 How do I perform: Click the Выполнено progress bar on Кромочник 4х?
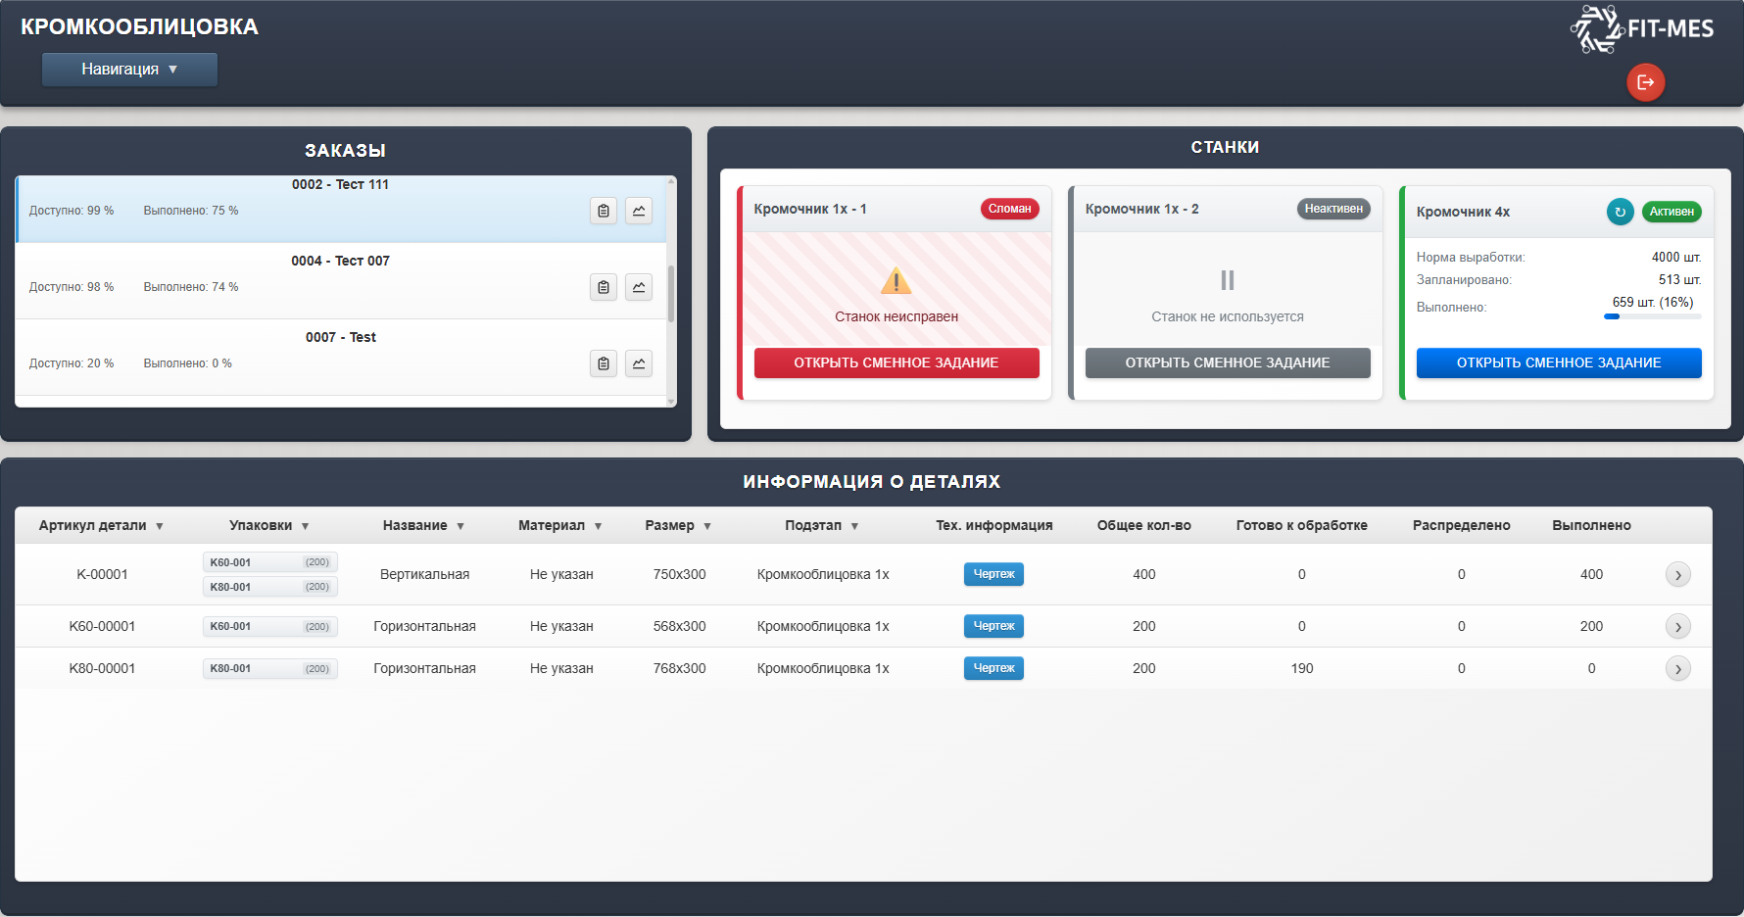[x=1652, y=316]
